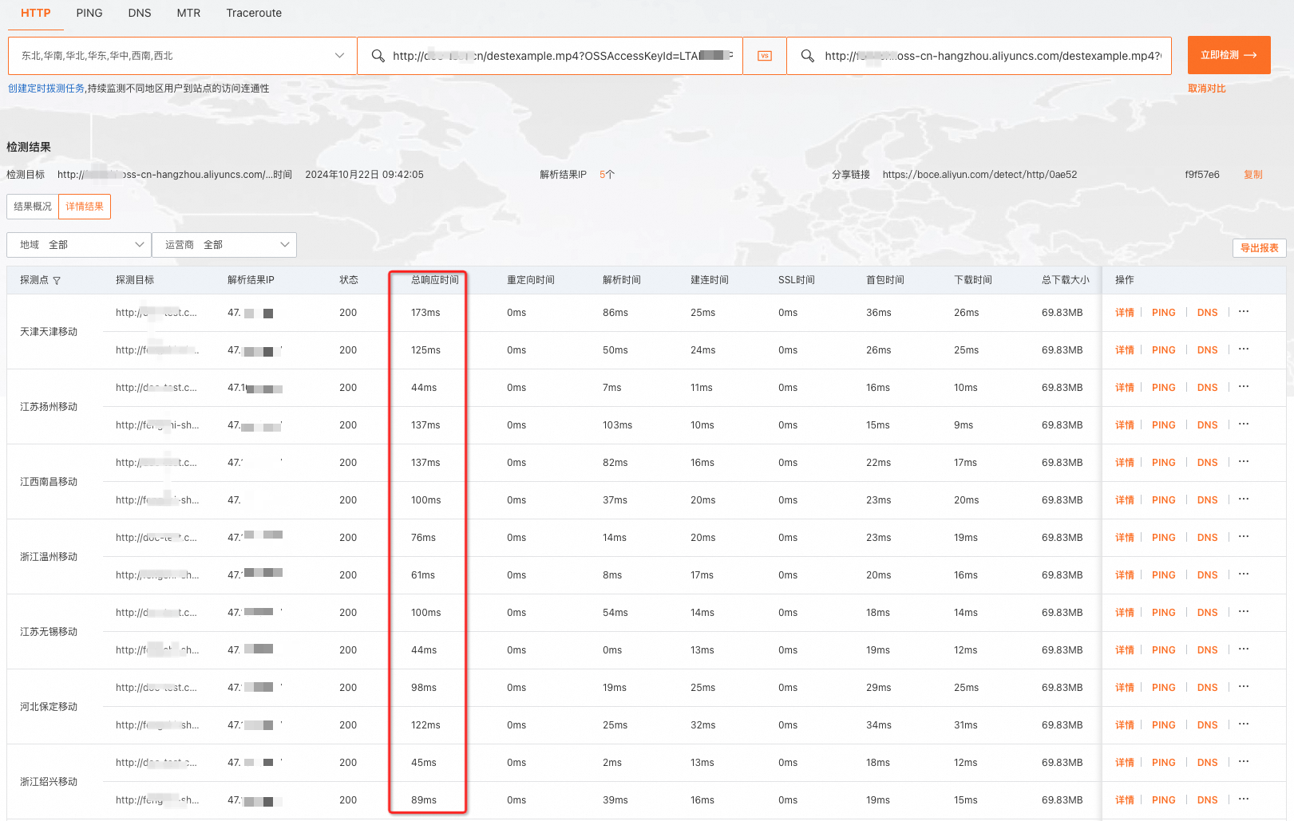Click the 河北保定移动 probe point cell
1294x821 pixels.
click(x=49, y=707)
